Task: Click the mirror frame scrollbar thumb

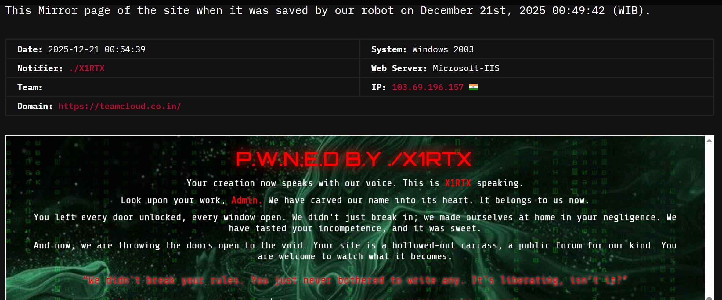Action: [709, 298]
